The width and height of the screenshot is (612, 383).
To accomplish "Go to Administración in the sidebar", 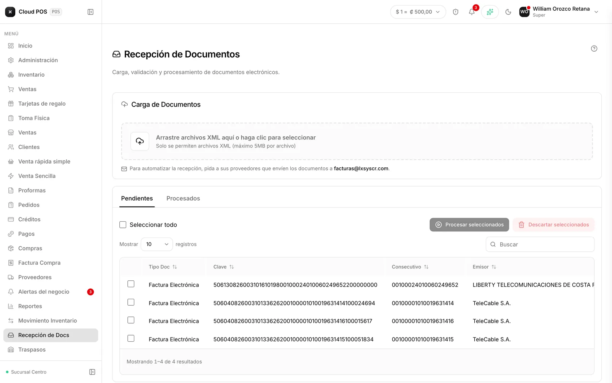I will click(50, 60).
